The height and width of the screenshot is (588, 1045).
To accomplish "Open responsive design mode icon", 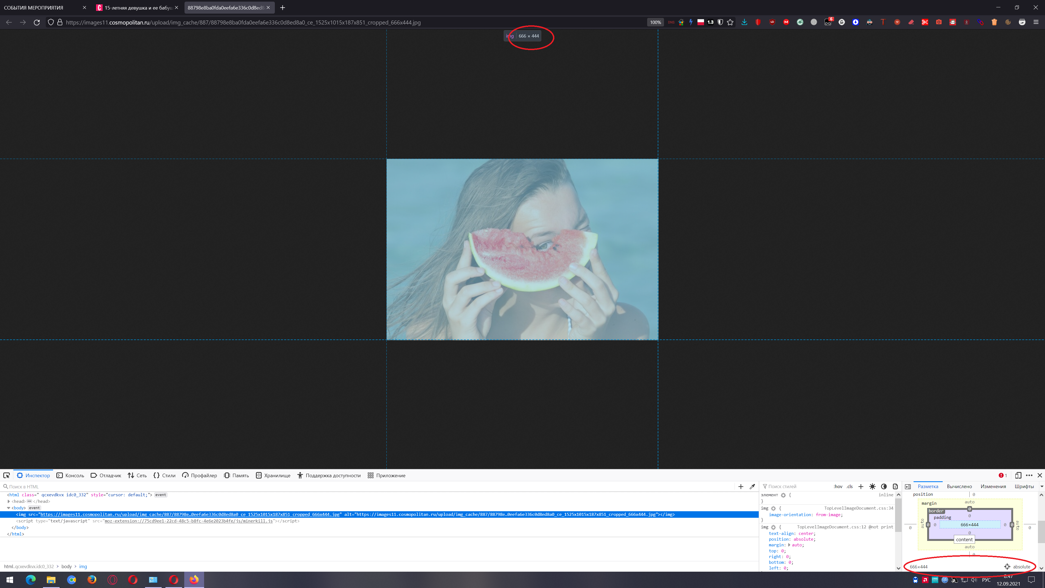I will pyautogui.click(x=1018, y=475).
